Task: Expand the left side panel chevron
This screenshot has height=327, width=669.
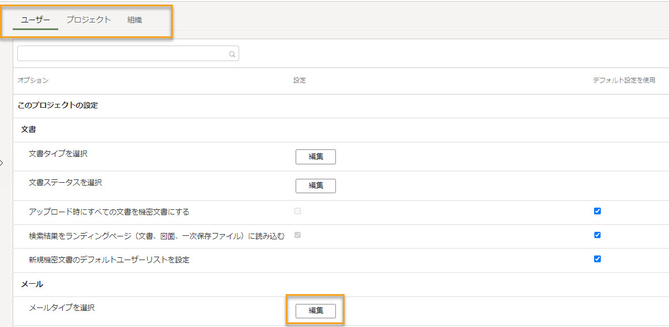Action: click(x=2, y=163)
